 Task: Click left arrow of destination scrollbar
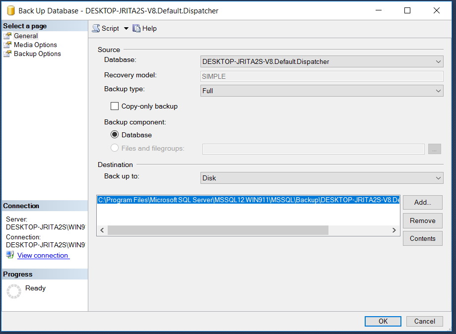pos(102,230)
